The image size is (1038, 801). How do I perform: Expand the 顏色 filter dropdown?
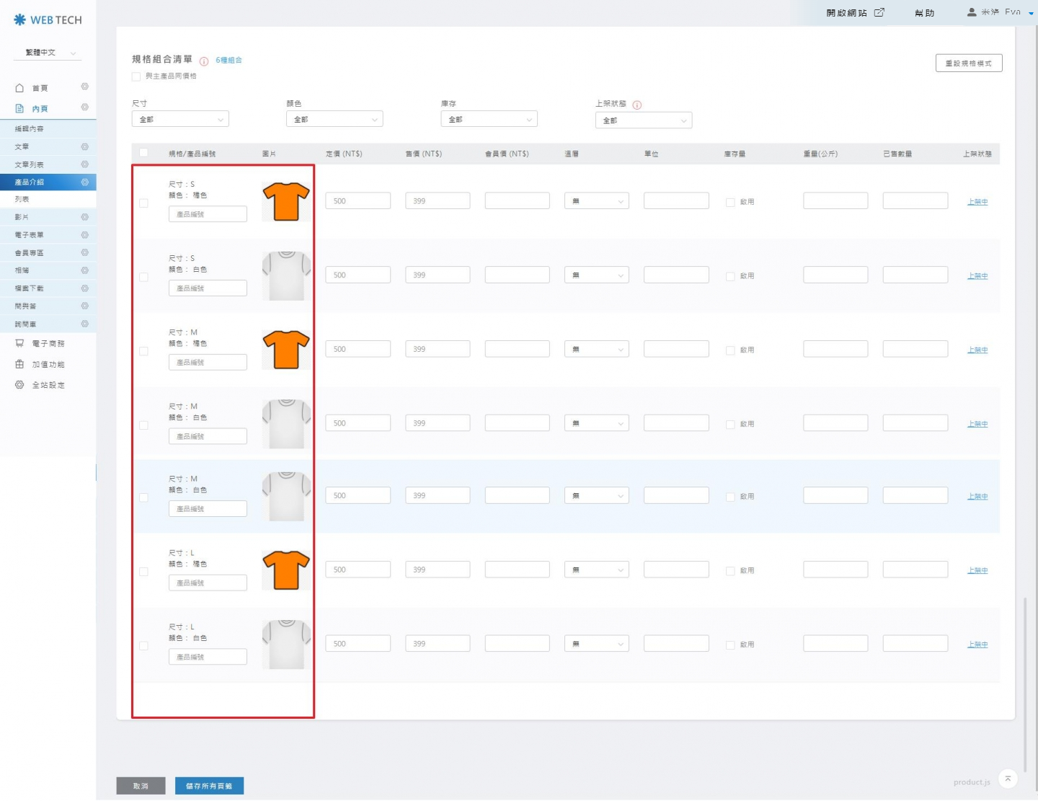pos(334,120)
